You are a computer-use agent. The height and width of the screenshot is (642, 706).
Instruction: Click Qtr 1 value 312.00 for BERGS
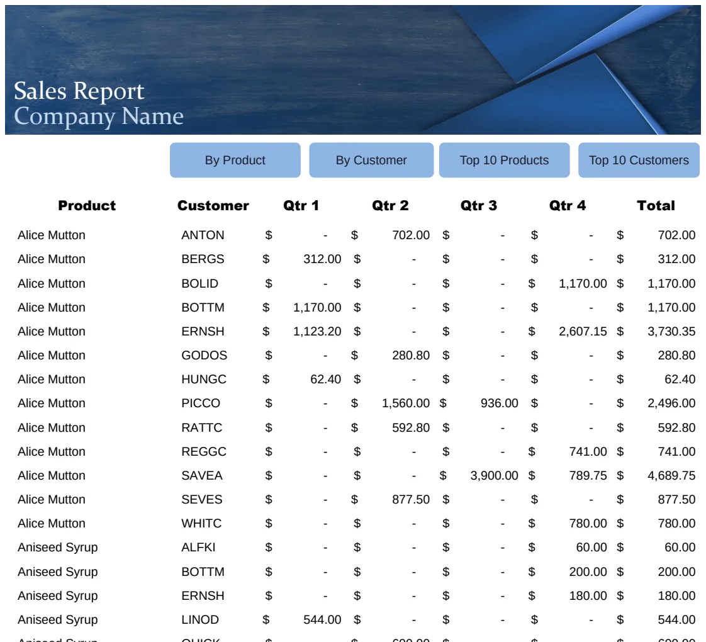click(322, 259)
